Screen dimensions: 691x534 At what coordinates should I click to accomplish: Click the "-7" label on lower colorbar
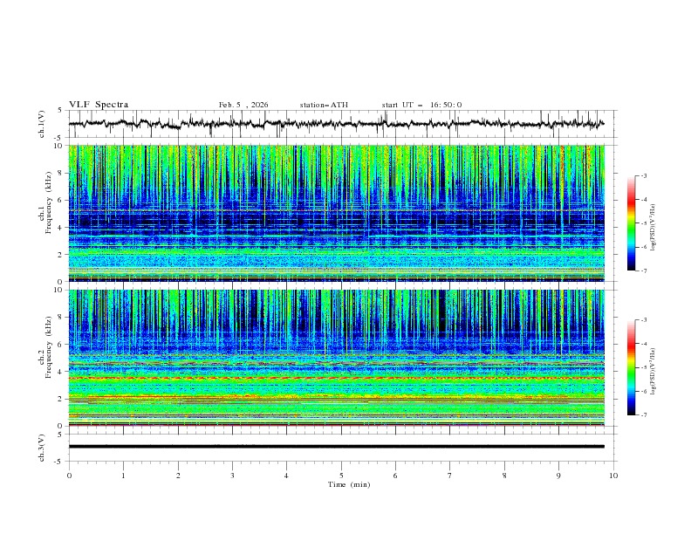tap(643, 415)
